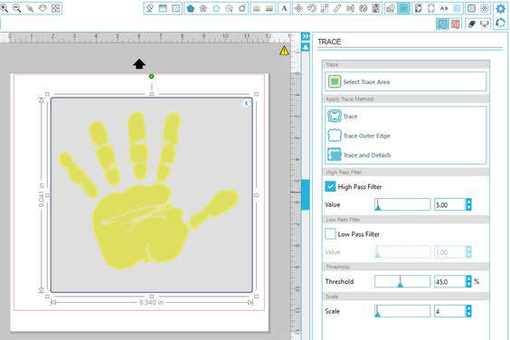Screen dimensions: 510x340
Task: Click the Scale slider track
Action: click(x=402, y=311)
